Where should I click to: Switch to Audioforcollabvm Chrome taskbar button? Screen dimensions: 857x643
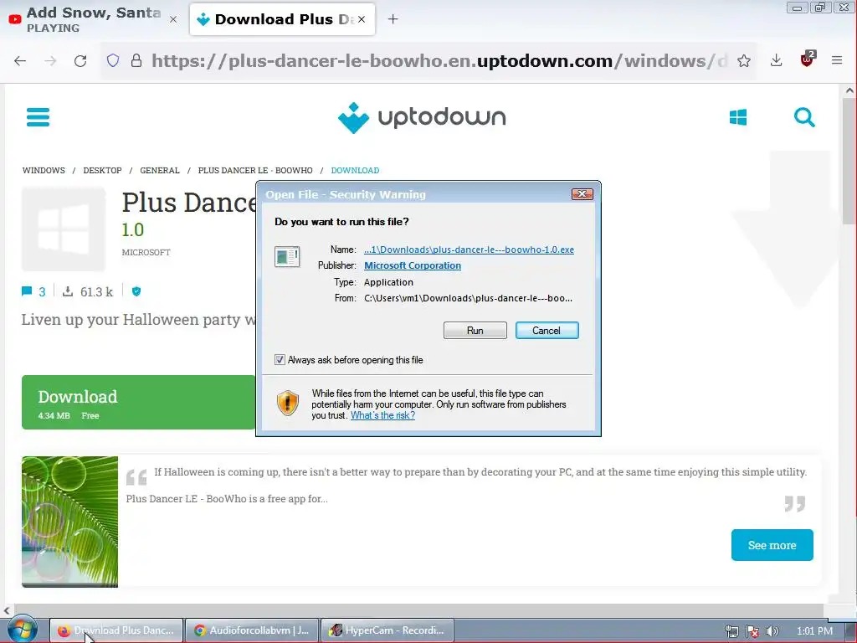(x=251, y=630)
